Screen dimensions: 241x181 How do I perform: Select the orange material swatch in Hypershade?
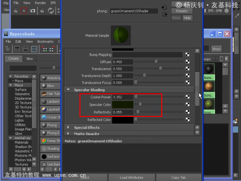[x=209, y=86]
